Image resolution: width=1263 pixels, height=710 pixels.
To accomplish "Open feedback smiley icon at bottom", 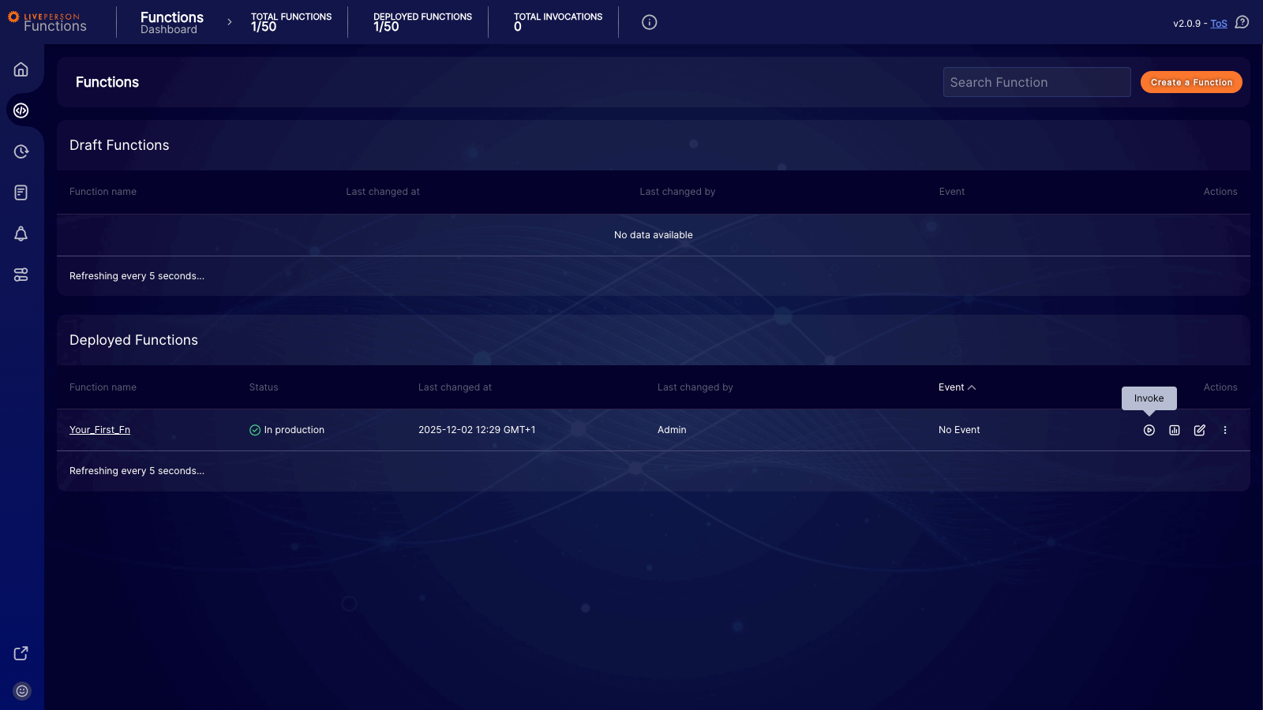I will 21,690.
